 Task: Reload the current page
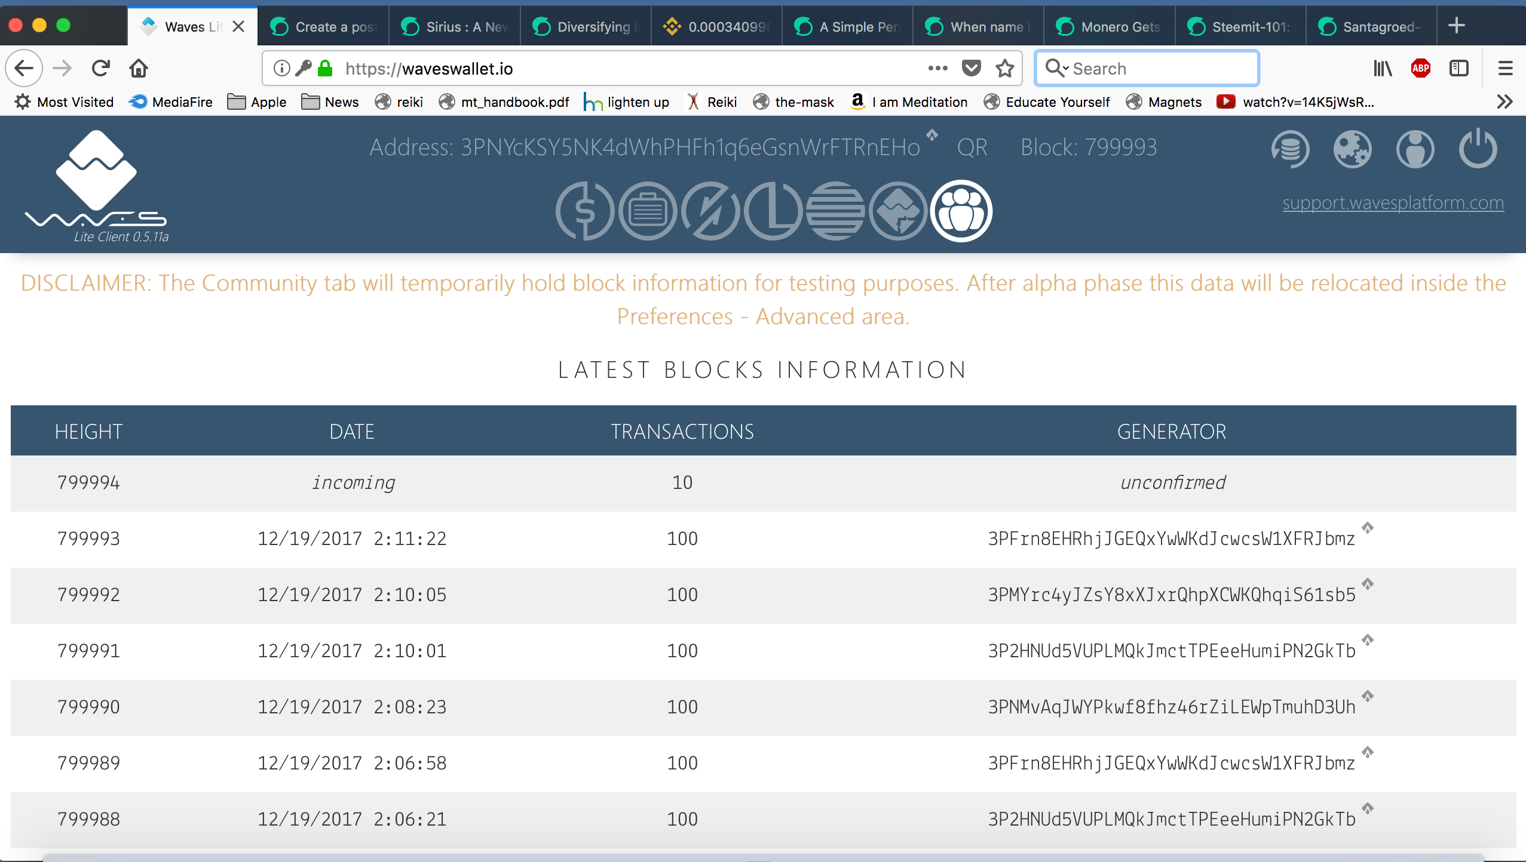100,68
